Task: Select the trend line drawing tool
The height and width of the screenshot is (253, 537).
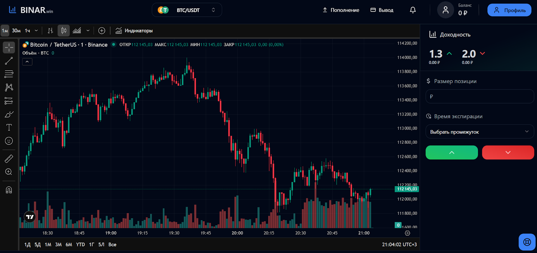Action: [x=9, y=61]
